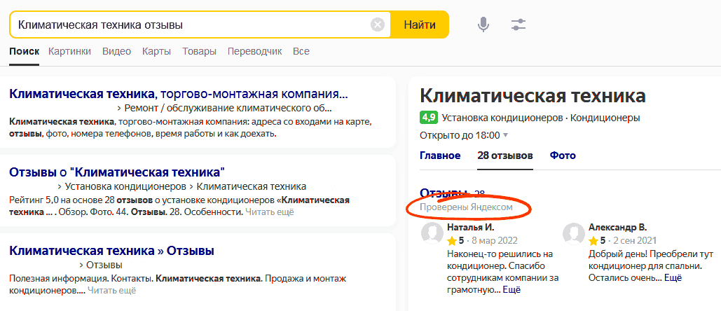Switch to the Картинки tab

pos(69,51)
